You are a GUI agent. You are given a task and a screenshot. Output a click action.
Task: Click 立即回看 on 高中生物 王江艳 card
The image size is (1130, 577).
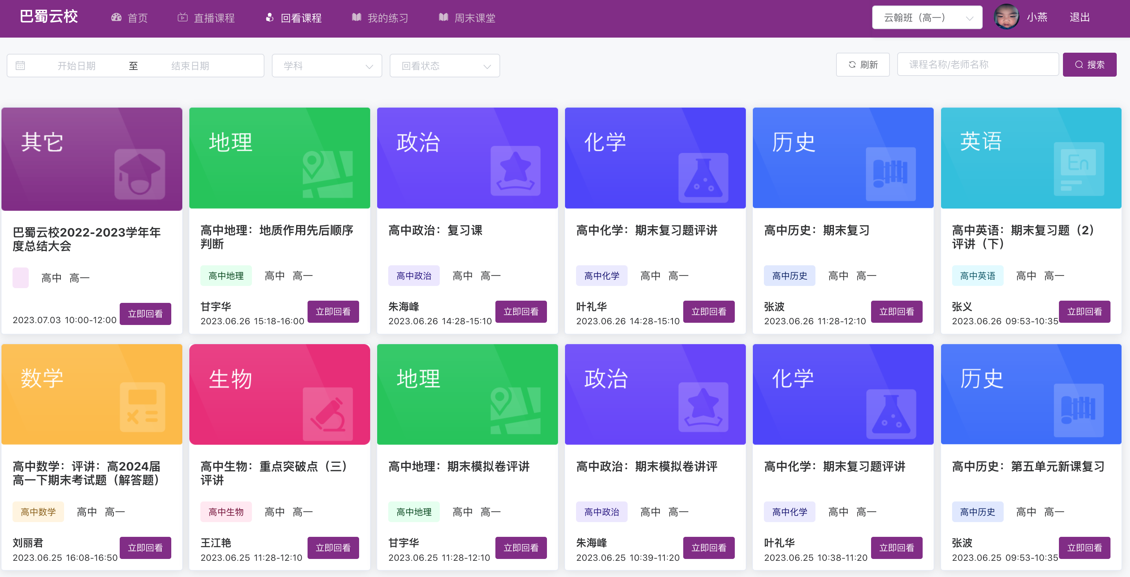333,548
